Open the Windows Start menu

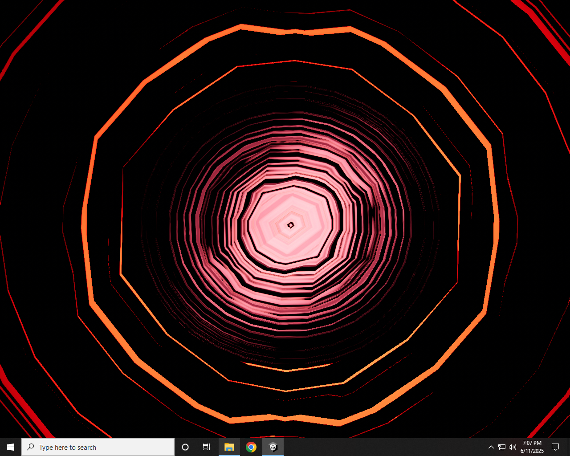point(11,447)
